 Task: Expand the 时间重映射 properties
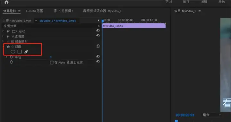[3, 41]
